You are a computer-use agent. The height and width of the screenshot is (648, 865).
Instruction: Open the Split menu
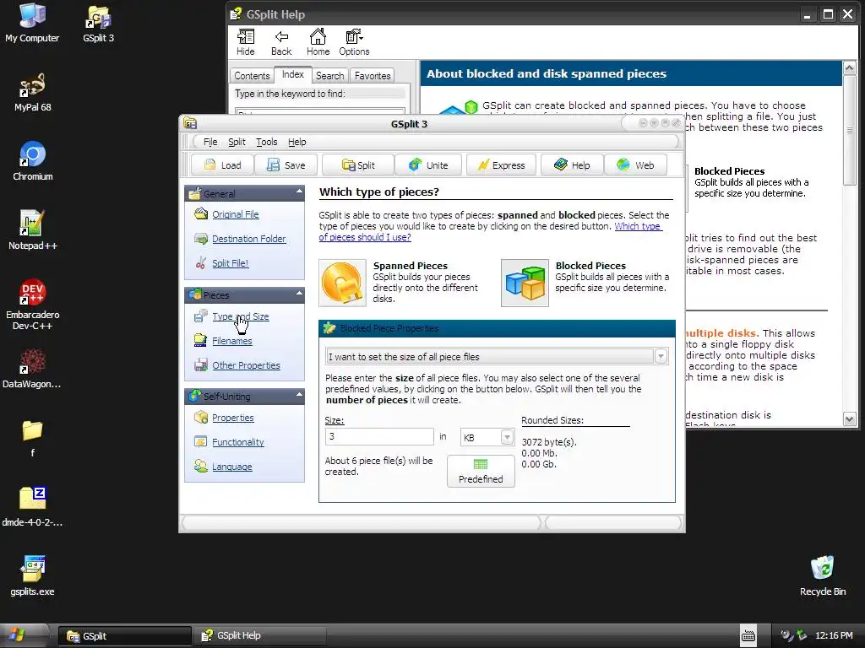point(237,142)
